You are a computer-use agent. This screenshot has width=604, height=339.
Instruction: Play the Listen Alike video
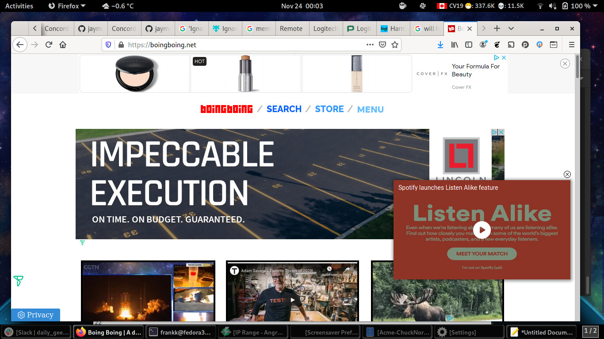(x=482, y=230)
